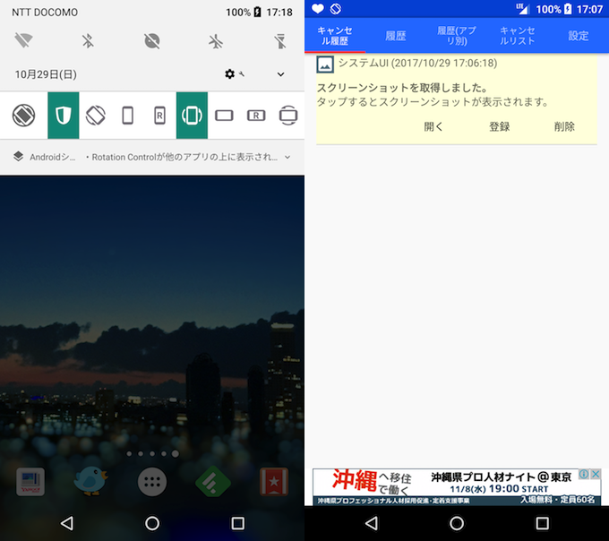Turn on the flashlight quick tile
The image size is (609, 541).
tap(279, 41)
